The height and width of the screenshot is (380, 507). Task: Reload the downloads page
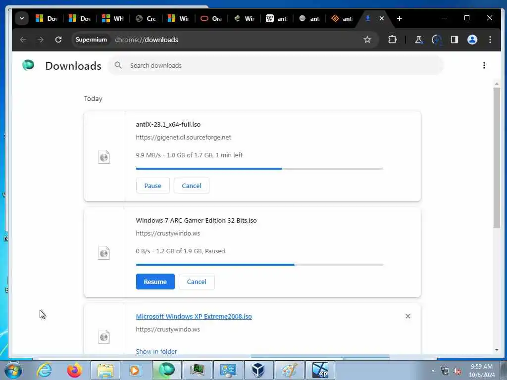[x=58, y=40]
